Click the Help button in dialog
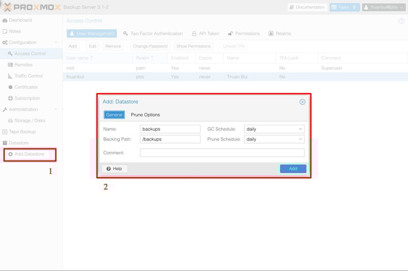Viewport: 408px width, 271px height. click(x=114, y=169)
